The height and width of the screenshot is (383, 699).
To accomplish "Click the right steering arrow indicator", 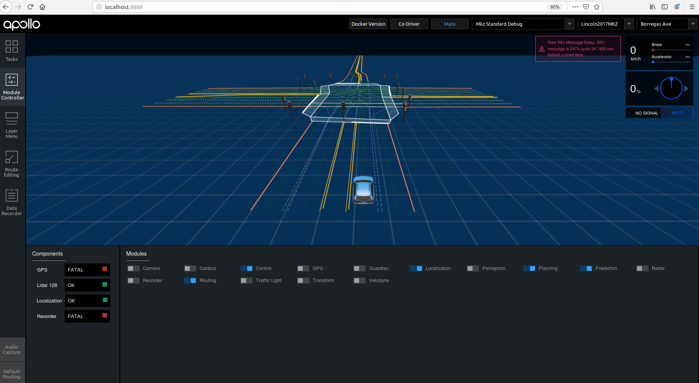I will 686,88.
